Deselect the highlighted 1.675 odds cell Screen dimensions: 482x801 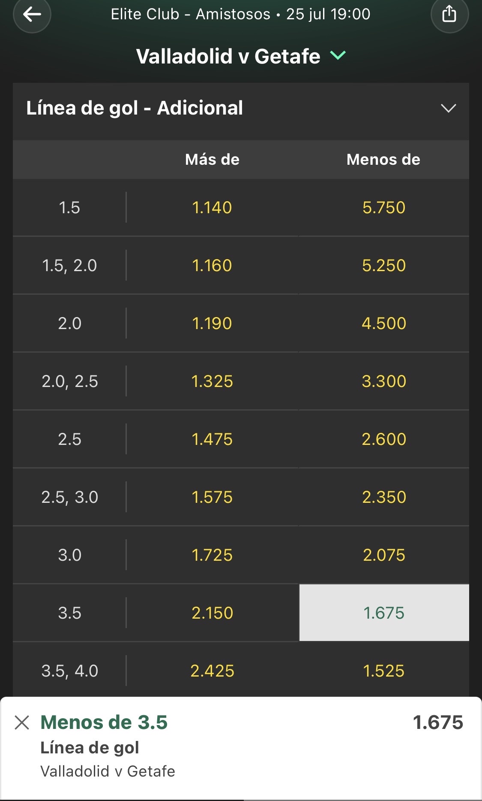pyautogui.click(x=384, y=613)
